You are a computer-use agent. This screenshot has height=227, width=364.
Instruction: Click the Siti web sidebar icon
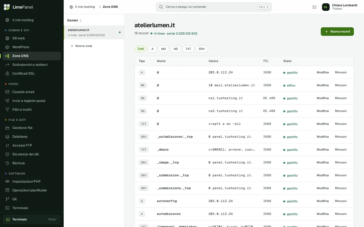point(7,38)
